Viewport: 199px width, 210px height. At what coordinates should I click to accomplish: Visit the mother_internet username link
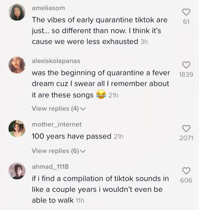[x=57, y=124]
